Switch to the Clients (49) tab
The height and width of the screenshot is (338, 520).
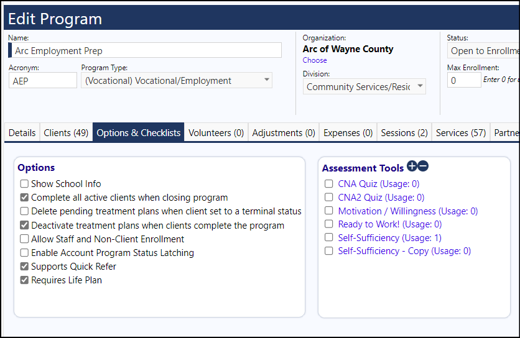[x=66, y=133]
